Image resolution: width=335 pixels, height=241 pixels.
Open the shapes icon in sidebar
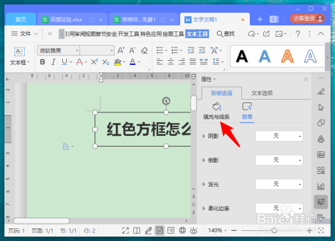(321, 123)
